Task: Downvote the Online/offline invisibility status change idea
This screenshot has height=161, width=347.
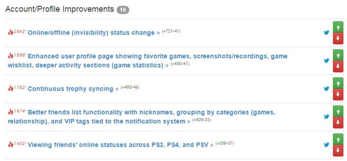Action: tap(338, 38)
